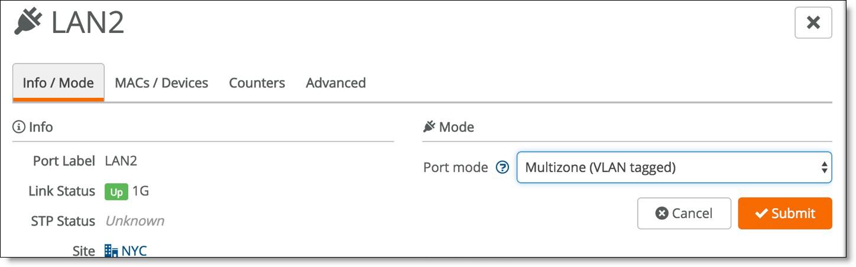
Task: Click the building icon next to NYC
Action: pyautogui.click(x=111, y=251)
